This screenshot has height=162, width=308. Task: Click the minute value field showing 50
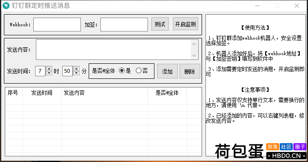pos(67,71)
